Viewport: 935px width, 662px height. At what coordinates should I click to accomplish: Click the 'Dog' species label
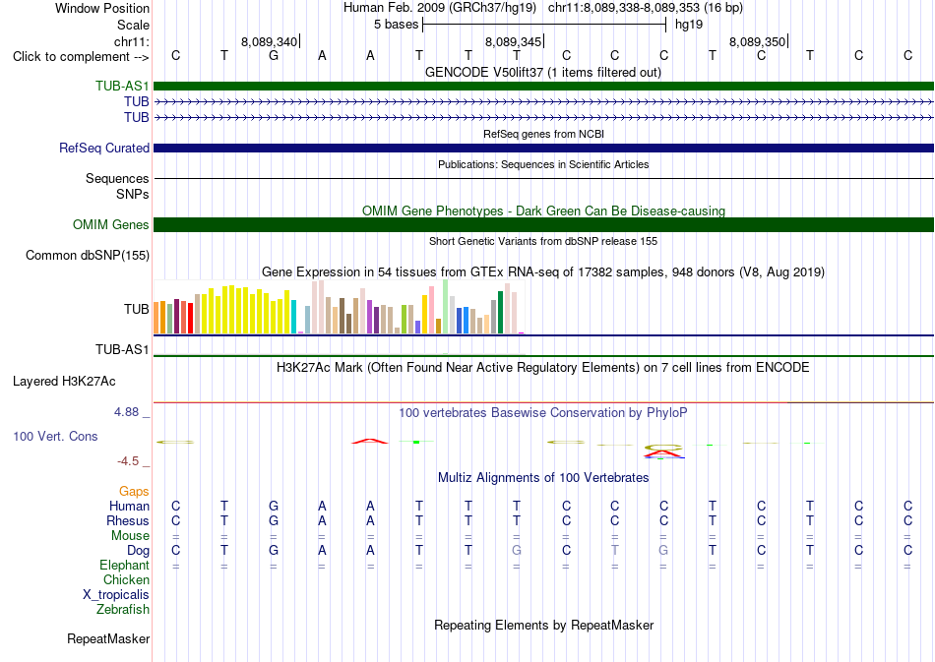point(138,551)
